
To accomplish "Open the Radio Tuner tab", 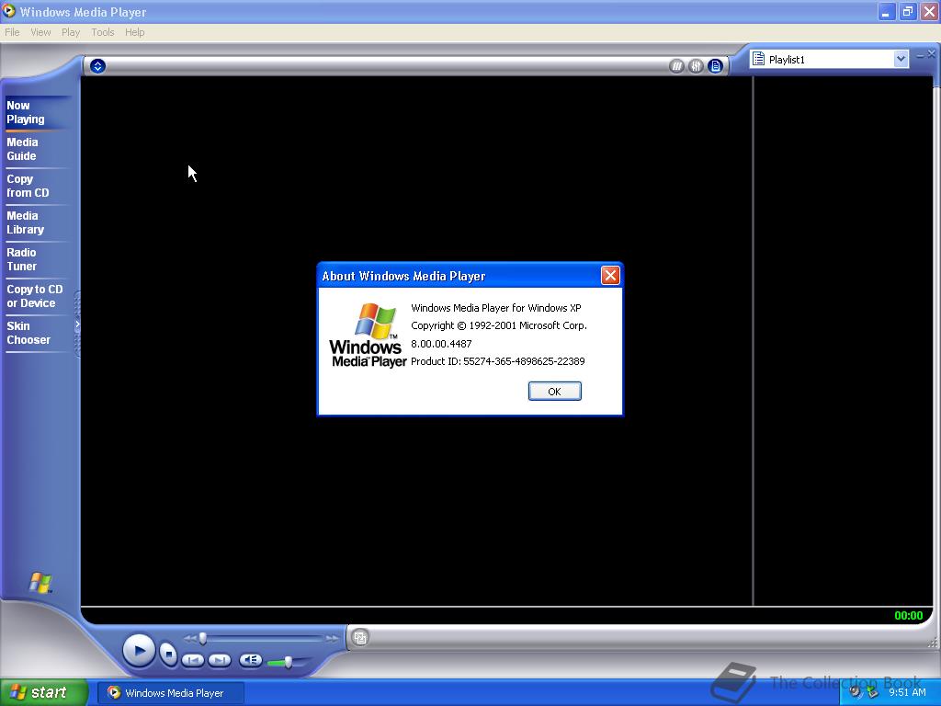I will click(x=22, y=259).
